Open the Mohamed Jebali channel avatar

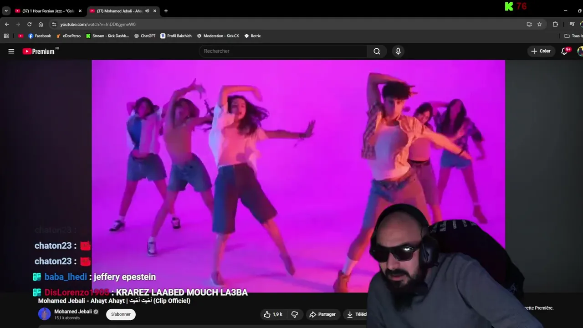[44, 314]
